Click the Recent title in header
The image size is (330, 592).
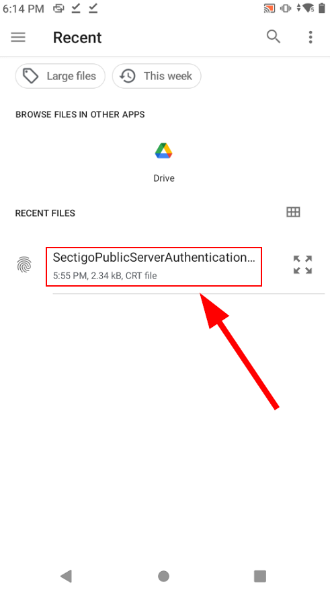pos(77,38)
